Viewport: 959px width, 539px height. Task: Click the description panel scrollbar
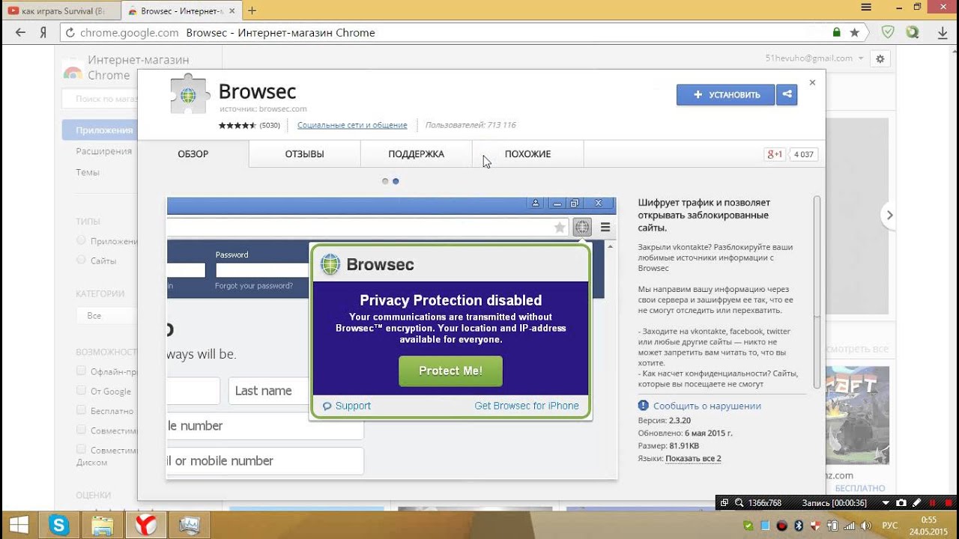(x=817, y=292)
